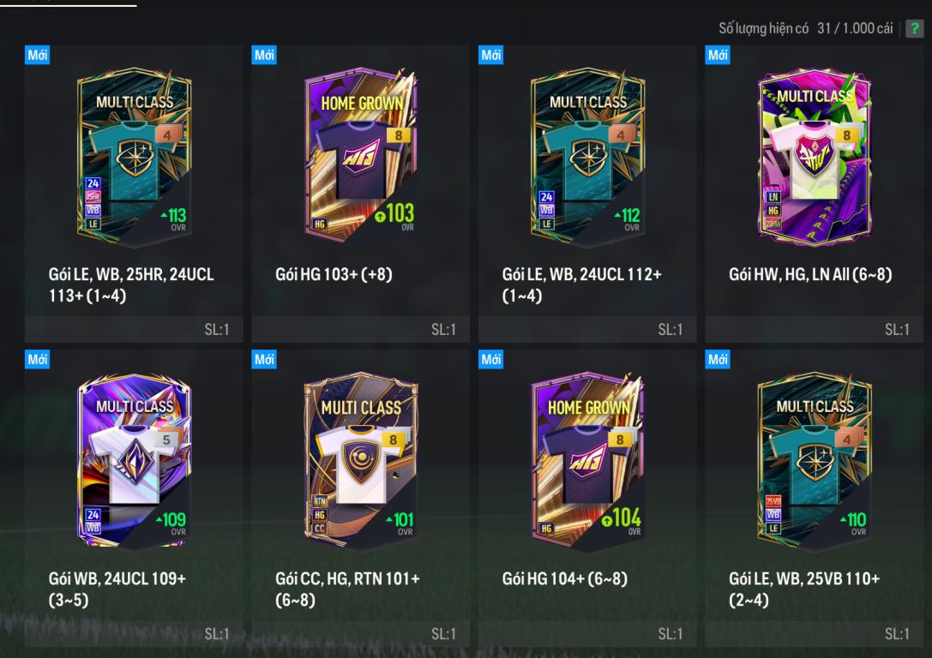Open the Multi Class 109 OVR pack card
932x658 pixels.
[135, 461]
